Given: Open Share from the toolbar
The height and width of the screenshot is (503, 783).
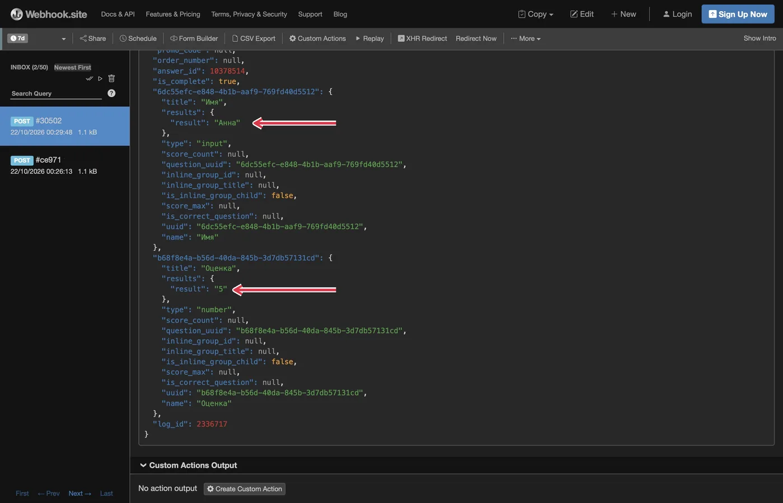Looking at the screenshot, I should (93, 39).
